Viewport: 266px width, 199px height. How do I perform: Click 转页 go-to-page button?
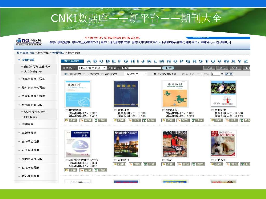[x=229, y=74]
